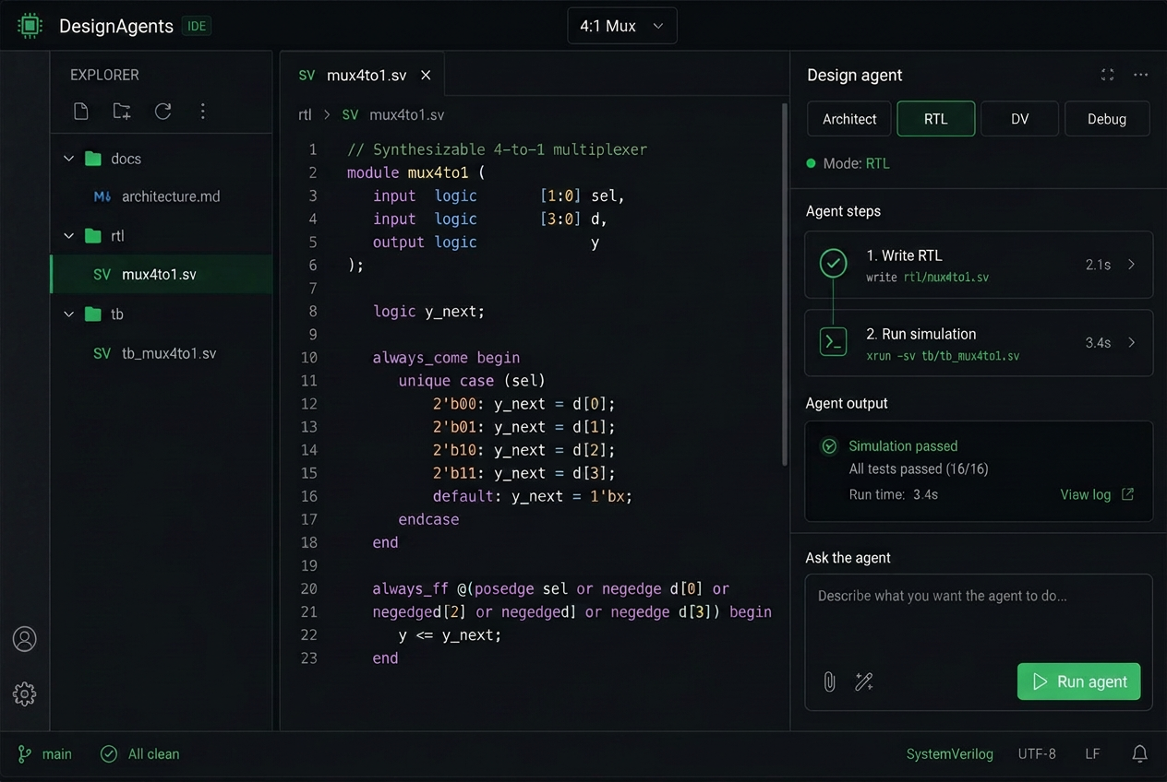Screen dimensions: 1167x782
Task: Click the attach file paperclip icon
Action: tap(829, 681)
